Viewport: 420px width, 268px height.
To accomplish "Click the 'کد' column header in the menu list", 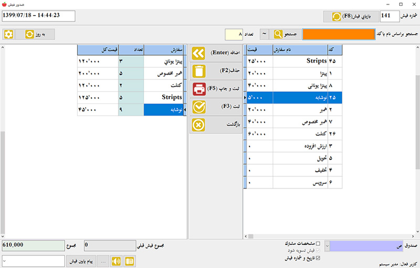I will click(335, 50).
